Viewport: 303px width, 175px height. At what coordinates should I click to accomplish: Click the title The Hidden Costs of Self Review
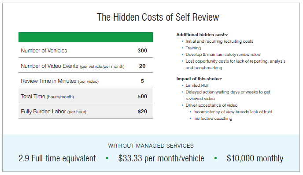[158, 17]
